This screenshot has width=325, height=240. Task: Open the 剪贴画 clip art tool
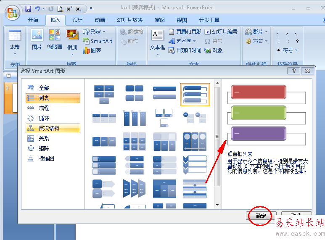(x=55, y=40)
